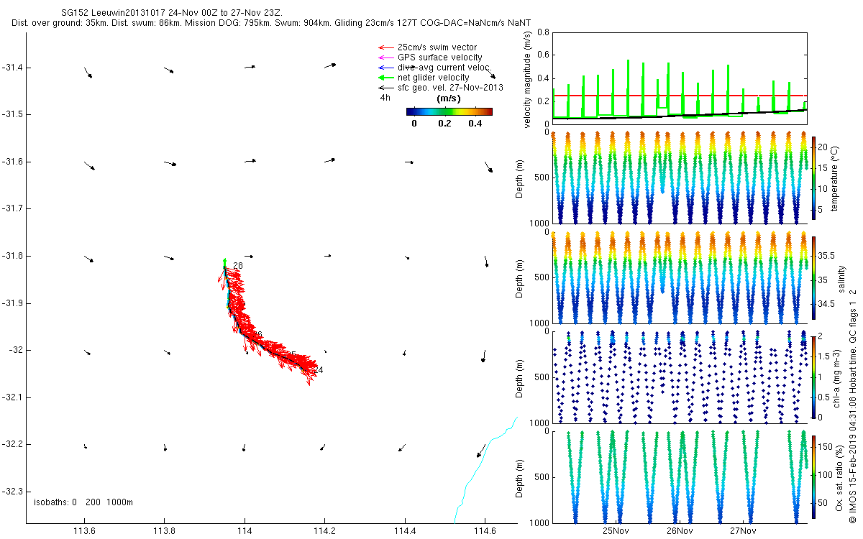Image resolution: width=863 pixels, height=539 pixels.
Task: Click the '0.8' tick on the velocity magnitude axis
Action: click(544, 32)
